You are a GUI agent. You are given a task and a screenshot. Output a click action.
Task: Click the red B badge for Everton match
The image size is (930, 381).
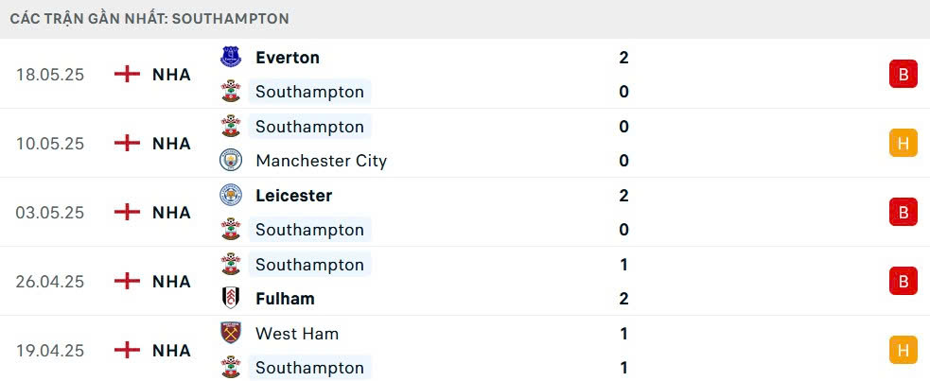tap(903, 74)
